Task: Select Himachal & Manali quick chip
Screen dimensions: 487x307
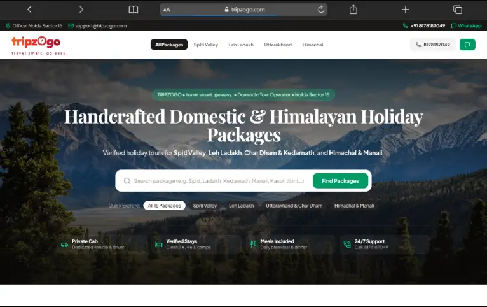Action: [x=354, y=206]
